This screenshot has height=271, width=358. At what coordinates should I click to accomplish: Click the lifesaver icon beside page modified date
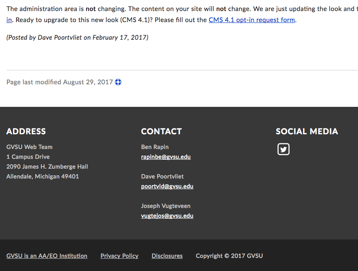point(118,82)
